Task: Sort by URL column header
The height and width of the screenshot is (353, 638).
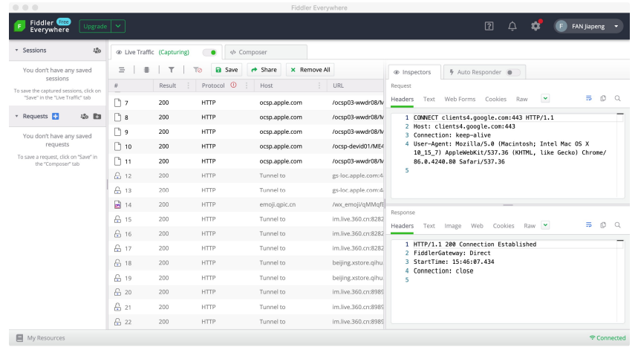Action: [x=338, y=85]
